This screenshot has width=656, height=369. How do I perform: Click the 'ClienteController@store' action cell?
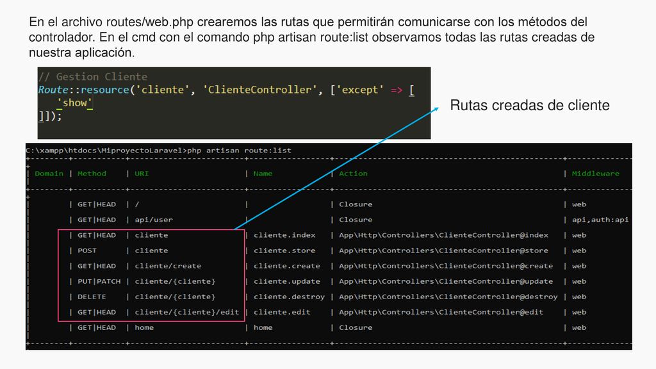(443, 250)
